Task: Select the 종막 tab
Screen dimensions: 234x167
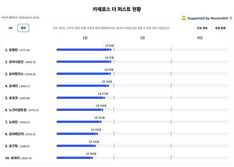Action: point(23,28)
